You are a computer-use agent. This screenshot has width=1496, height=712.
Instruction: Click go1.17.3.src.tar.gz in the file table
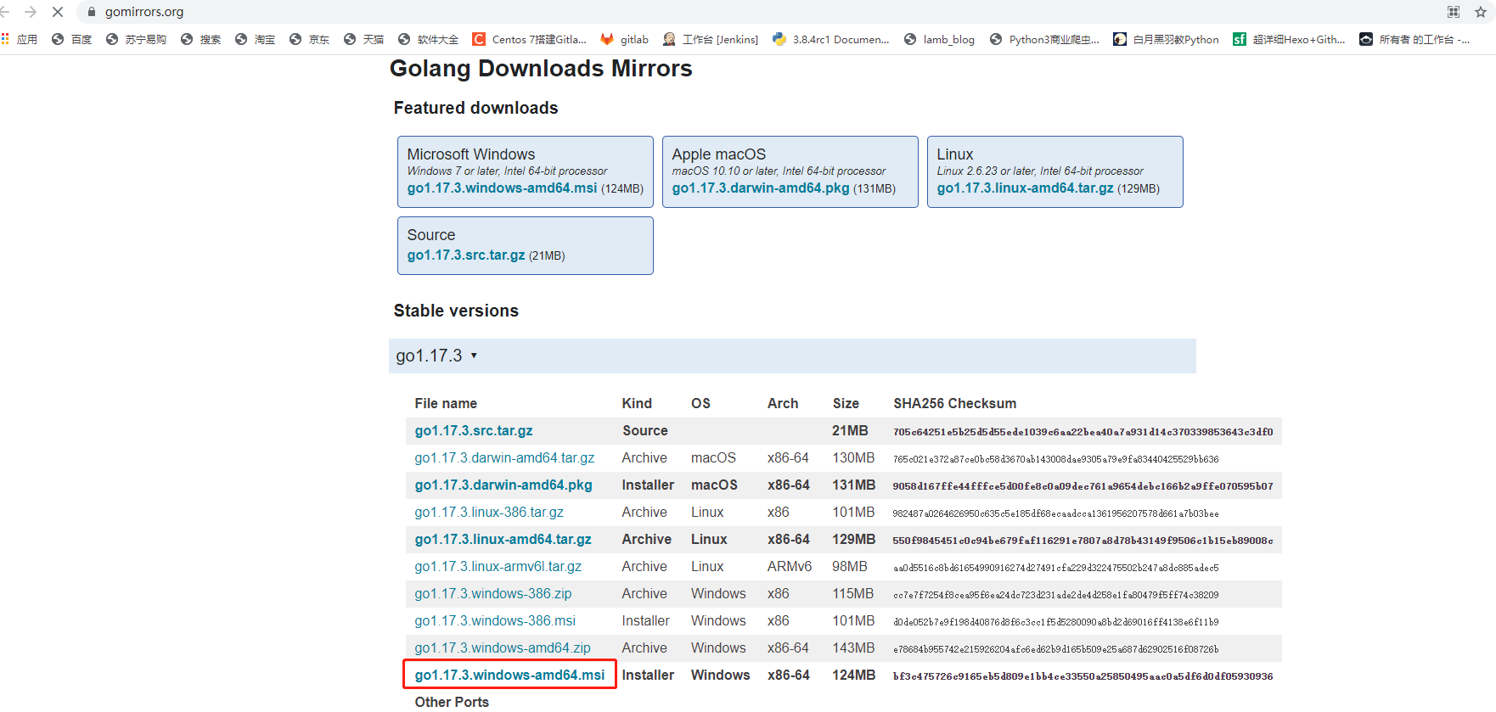(x=474, y=431)
